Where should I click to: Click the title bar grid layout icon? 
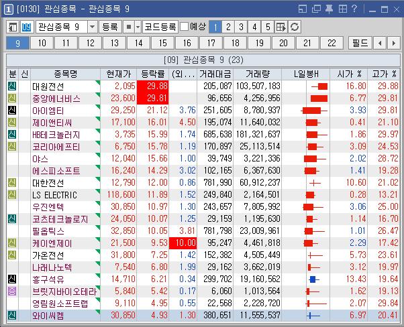[x=343, y=9]
